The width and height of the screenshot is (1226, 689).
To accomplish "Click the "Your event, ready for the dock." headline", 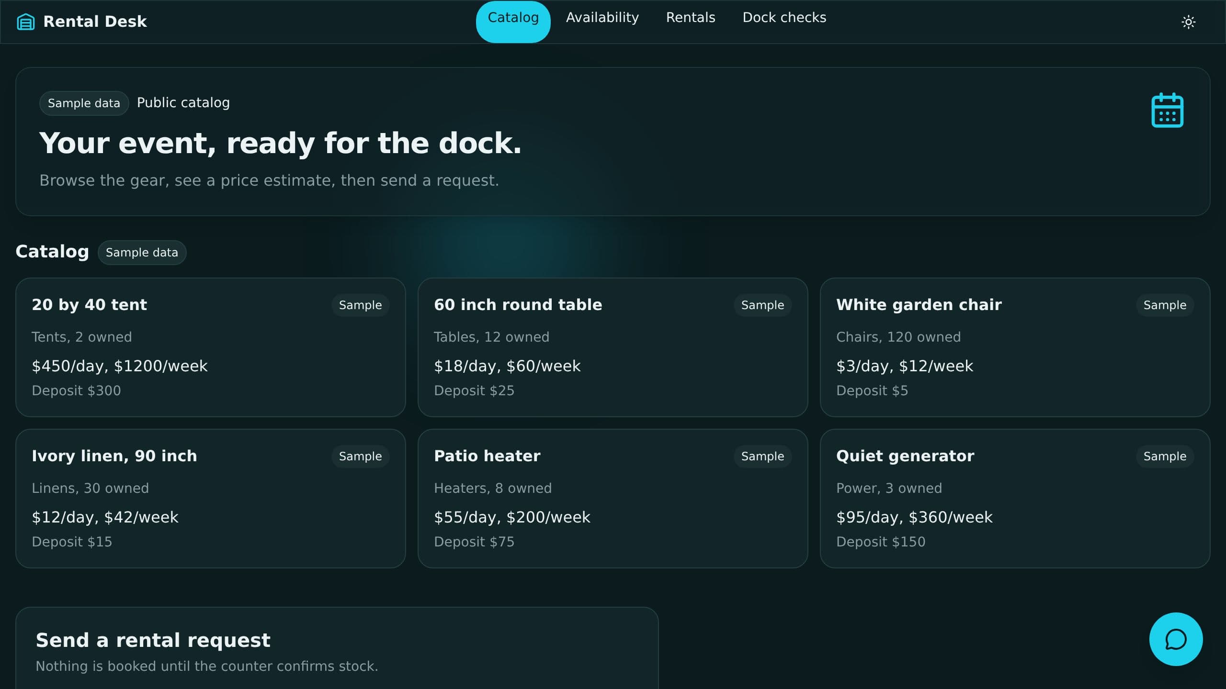I will point(280,144).
